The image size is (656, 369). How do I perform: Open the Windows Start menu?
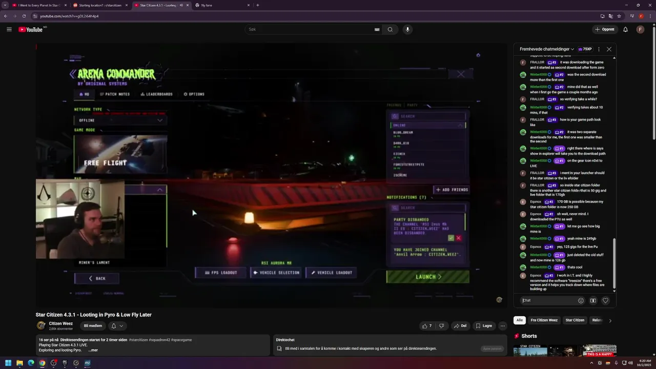pyautogui.click(x=8, y=363)
